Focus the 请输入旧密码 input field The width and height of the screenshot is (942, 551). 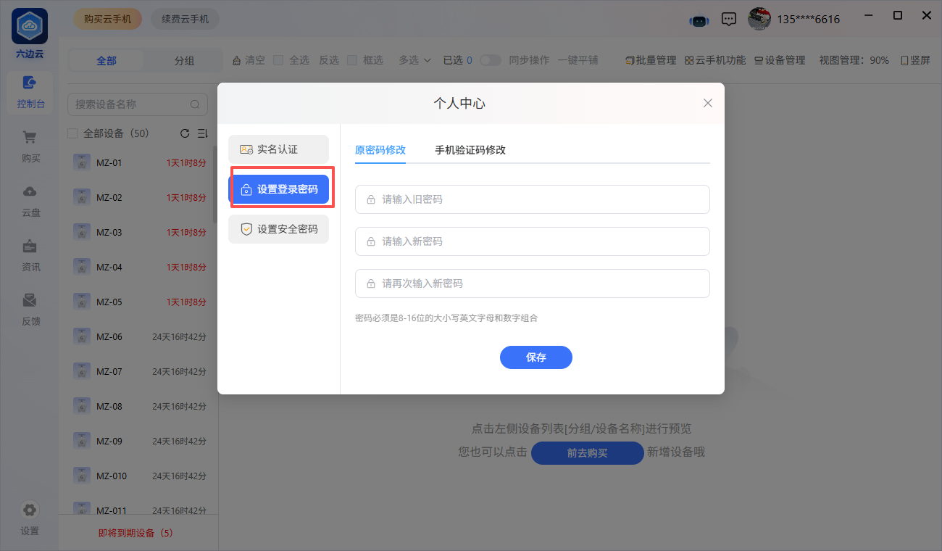pyautogui.click(x=532, y=199)
